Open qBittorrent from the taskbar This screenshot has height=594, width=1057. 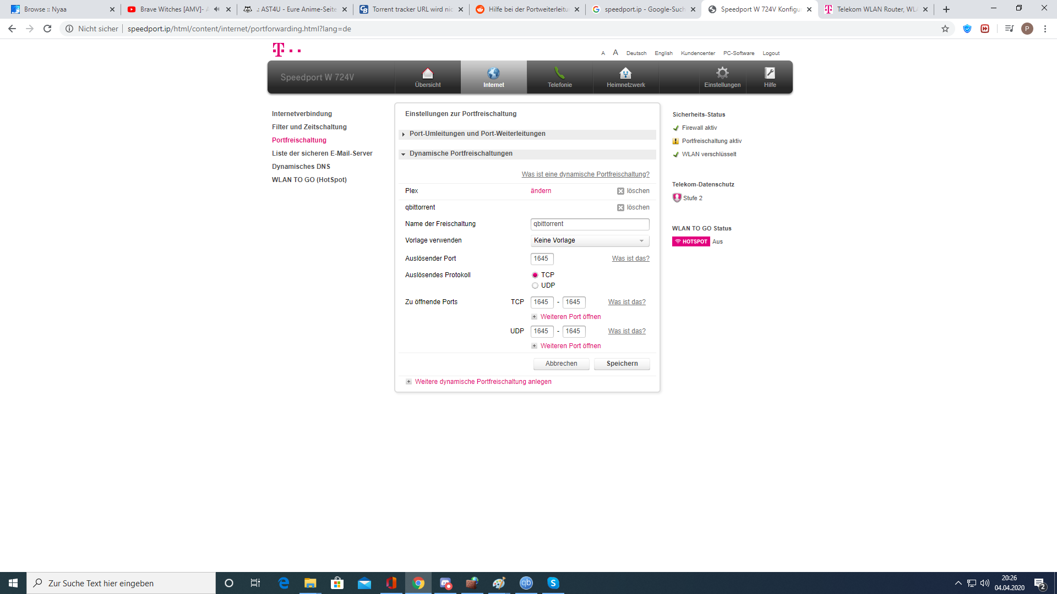(x=526, y=583)
